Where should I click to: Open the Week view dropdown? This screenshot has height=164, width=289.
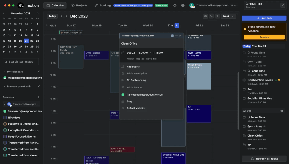tap(228, 16)
